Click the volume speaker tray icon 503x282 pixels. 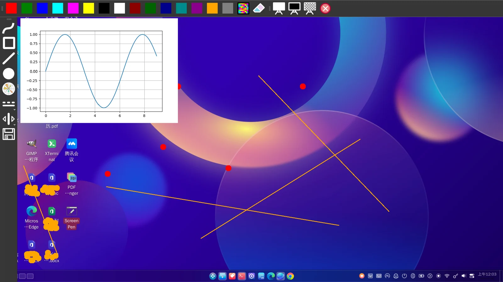pyautogui.click(x=464, y=276)
